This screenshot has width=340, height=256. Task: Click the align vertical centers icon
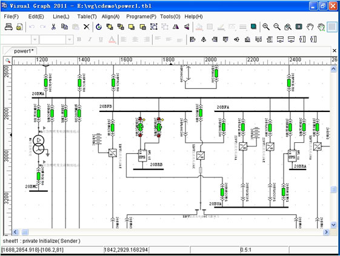[236, 39]
